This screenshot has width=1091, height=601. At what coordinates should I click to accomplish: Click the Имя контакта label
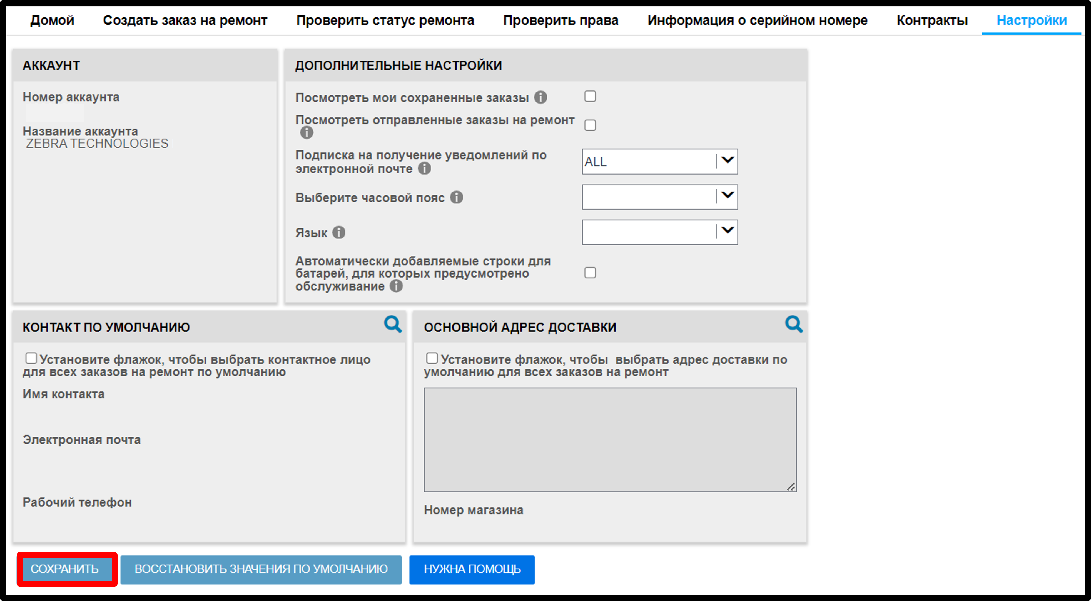[64, 394]
